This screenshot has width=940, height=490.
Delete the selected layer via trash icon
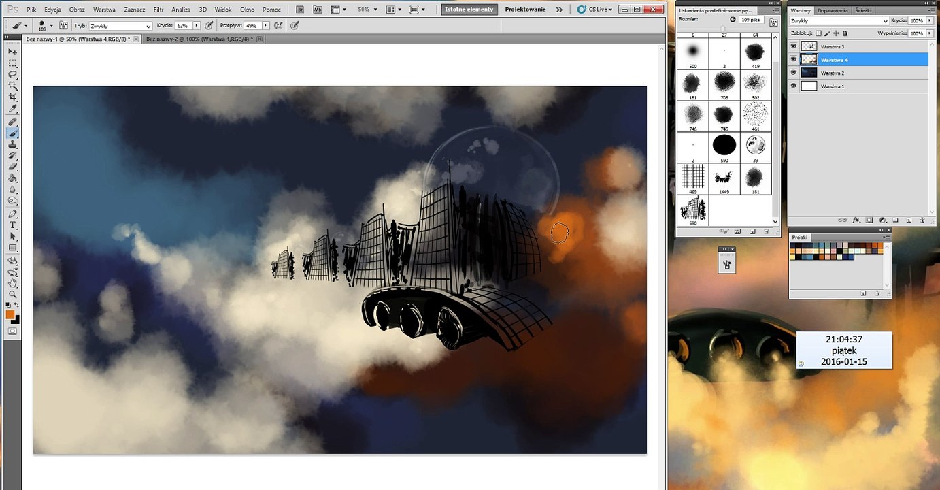pos(922,220)
